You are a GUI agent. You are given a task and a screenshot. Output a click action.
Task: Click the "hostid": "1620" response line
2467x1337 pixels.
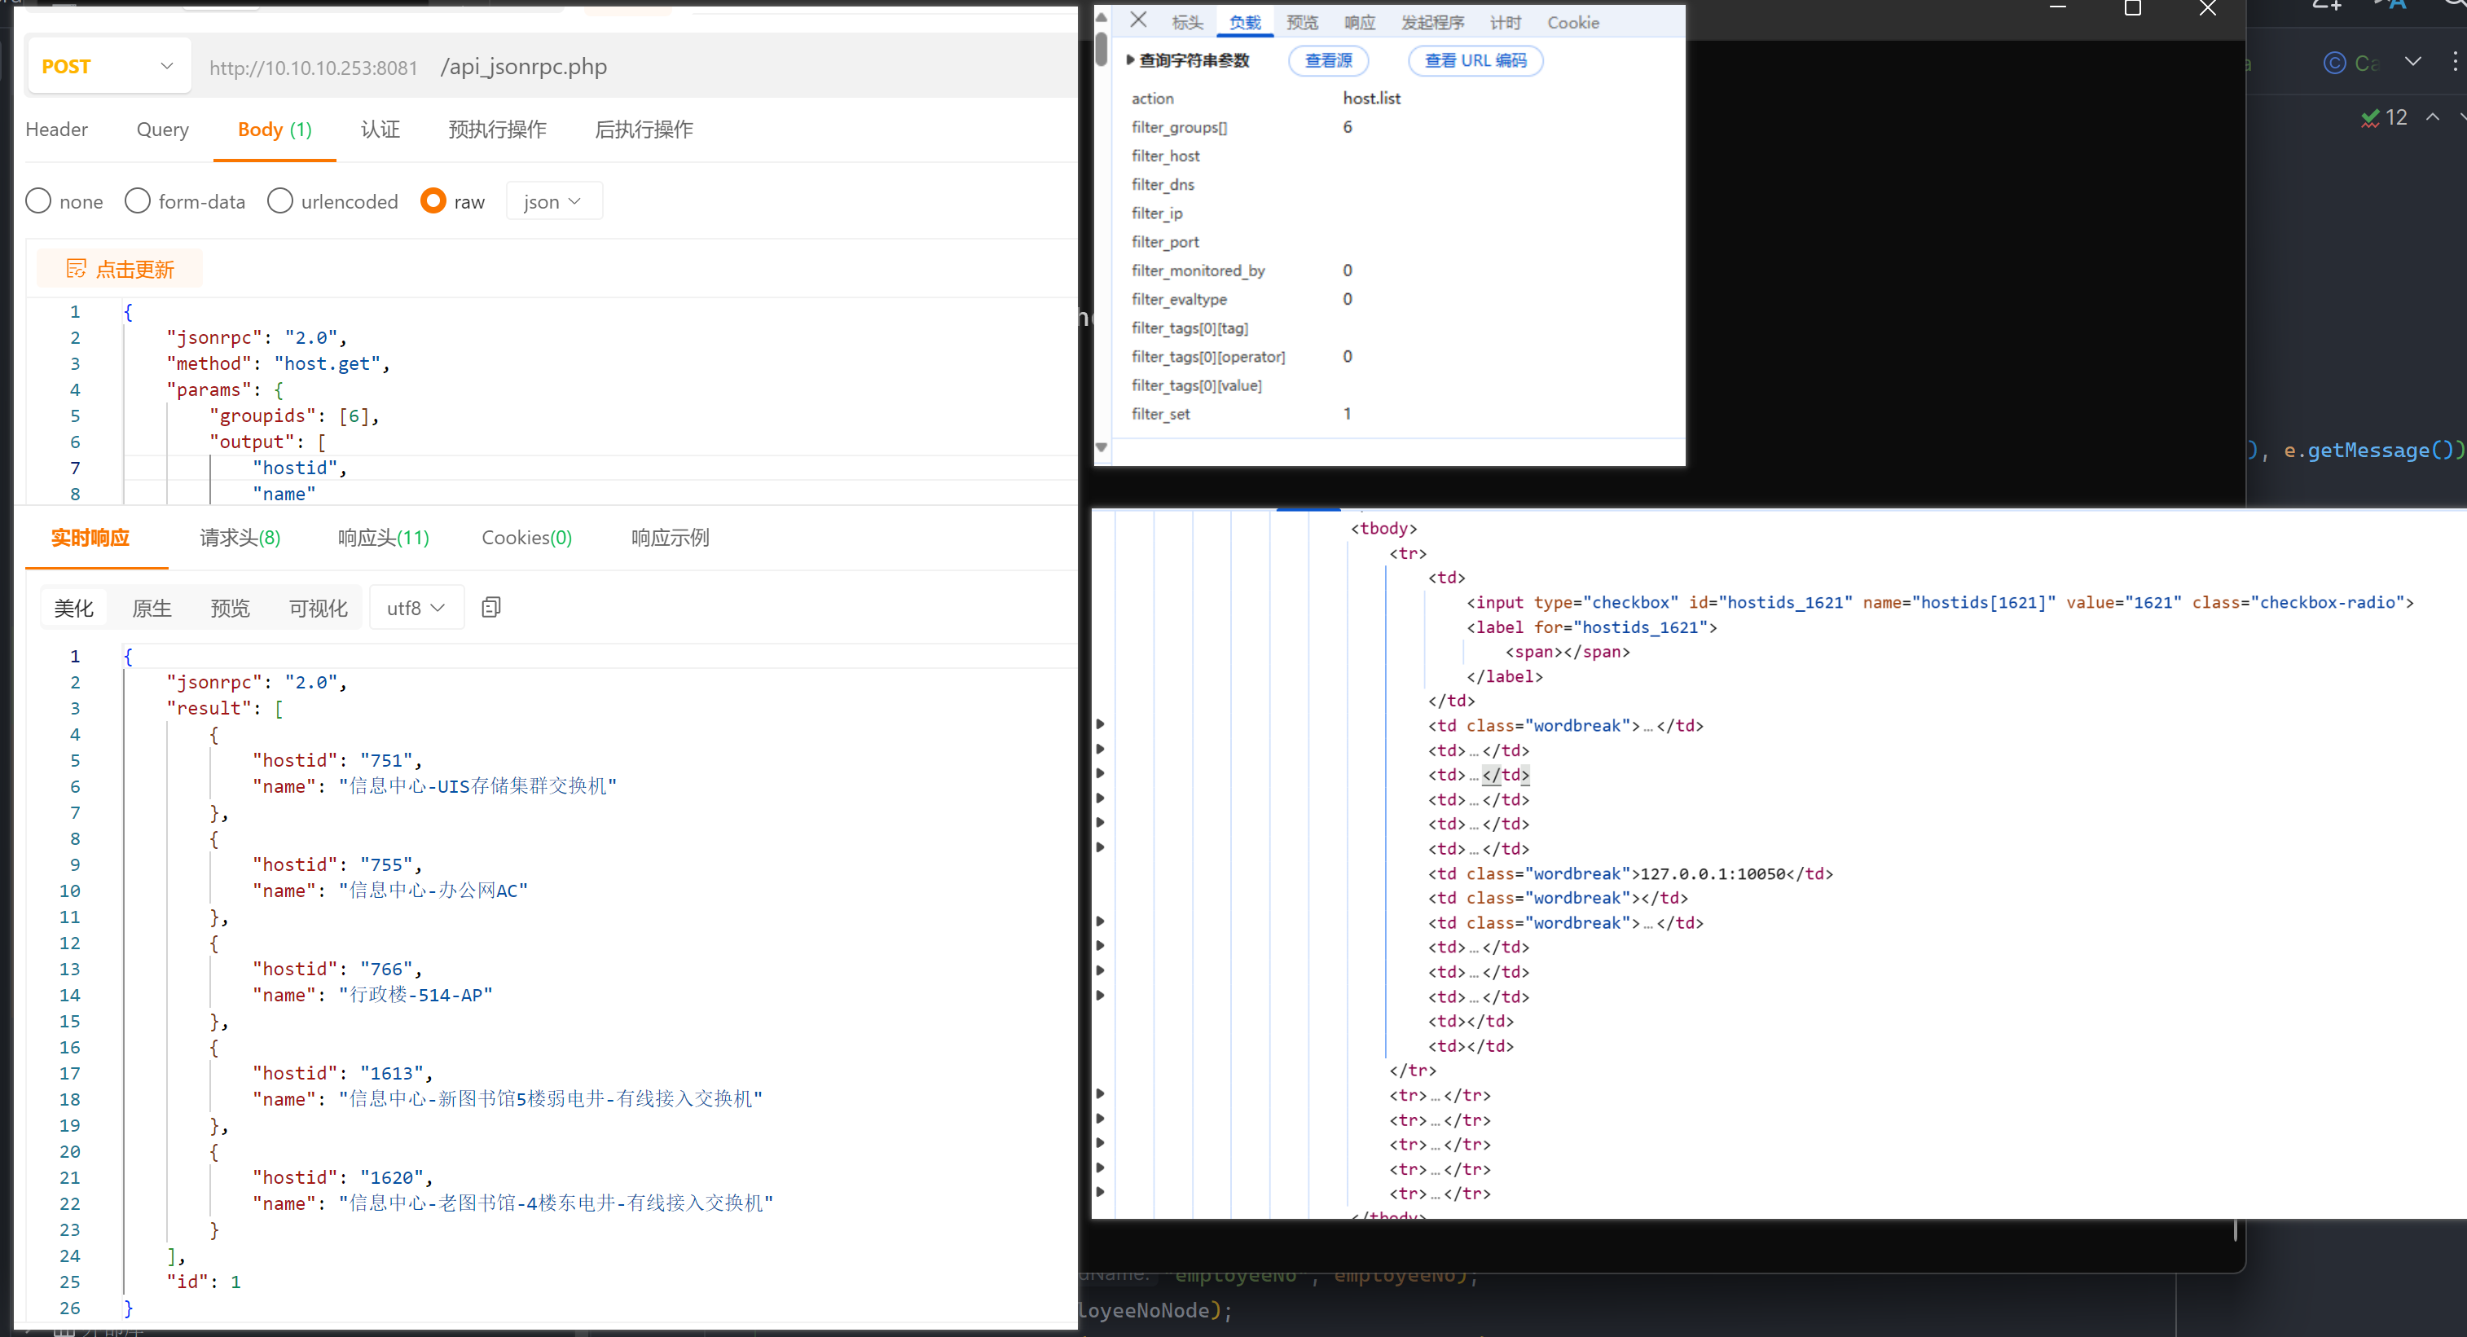click(343, 1178)
